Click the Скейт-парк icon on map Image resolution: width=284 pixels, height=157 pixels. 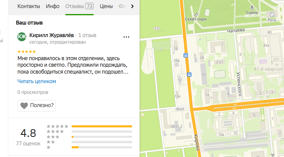(196, 14)
